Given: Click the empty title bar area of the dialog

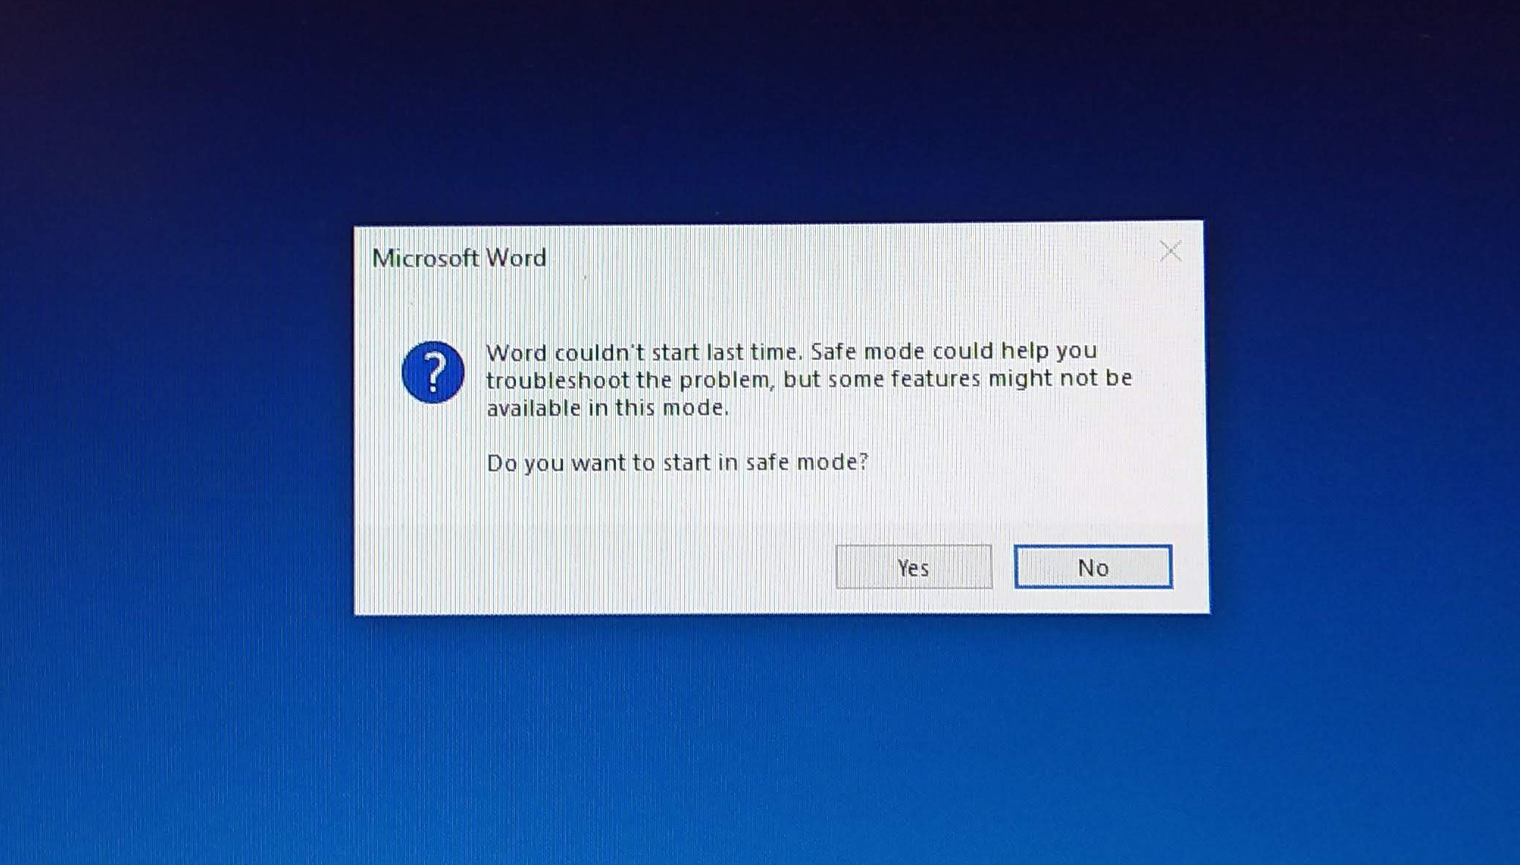Looking at the screenshot, I should tap(845, 257).
